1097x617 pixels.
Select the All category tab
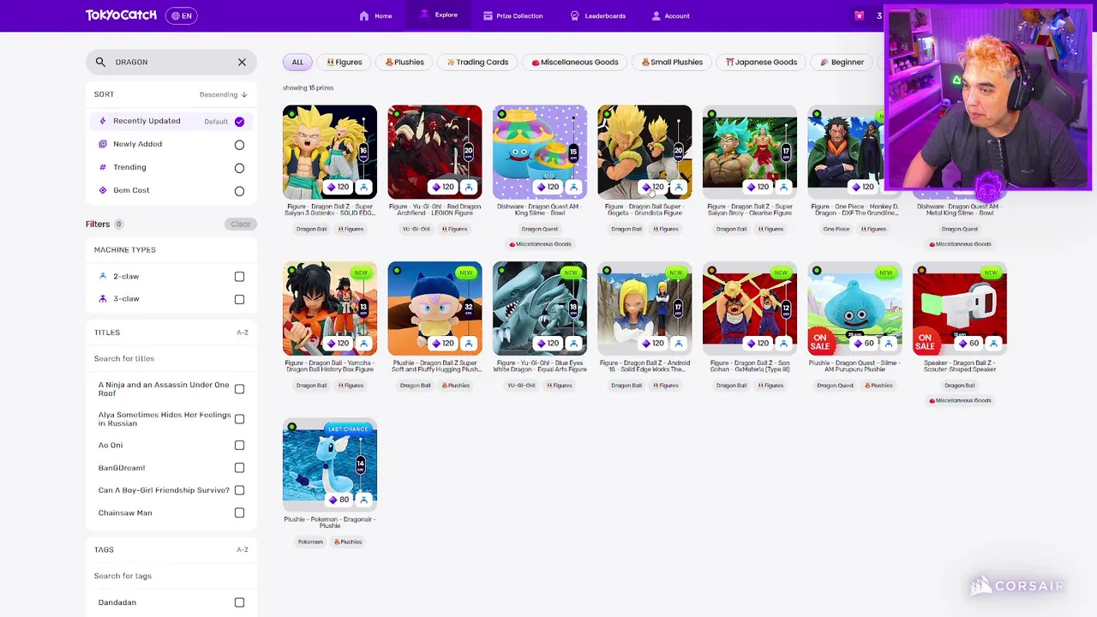pyautogui.click(x=297, y=62)
